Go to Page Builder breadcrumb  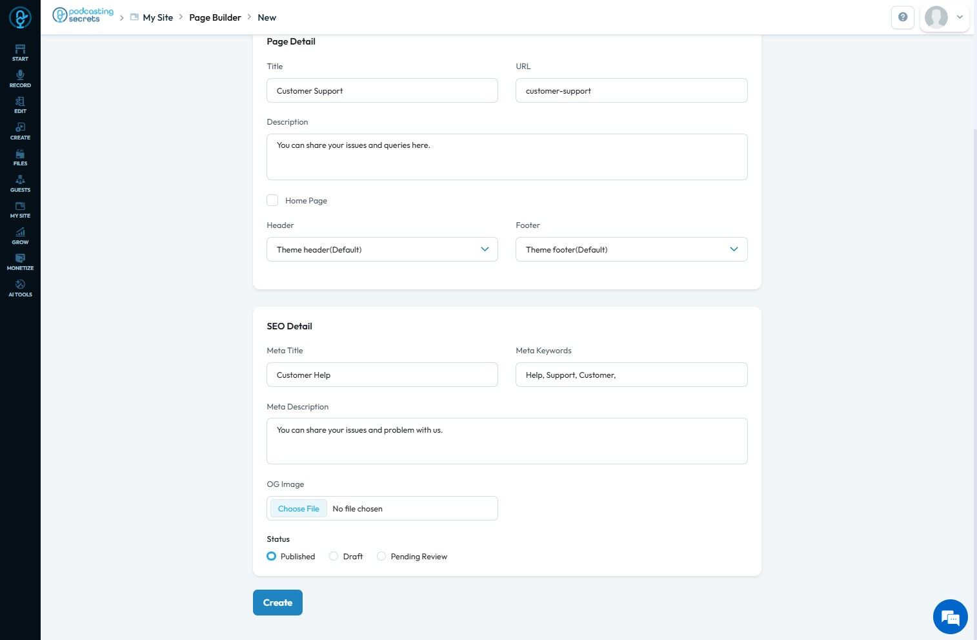click(x=215, y=17)
